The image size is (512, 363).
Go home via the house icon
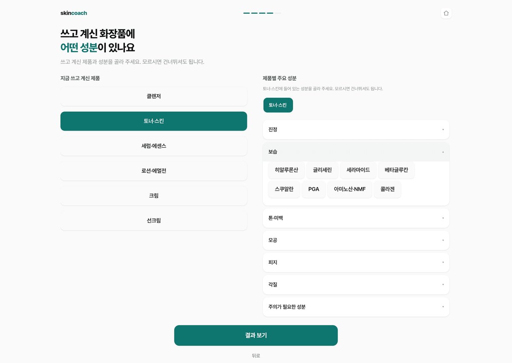[446, 13]
